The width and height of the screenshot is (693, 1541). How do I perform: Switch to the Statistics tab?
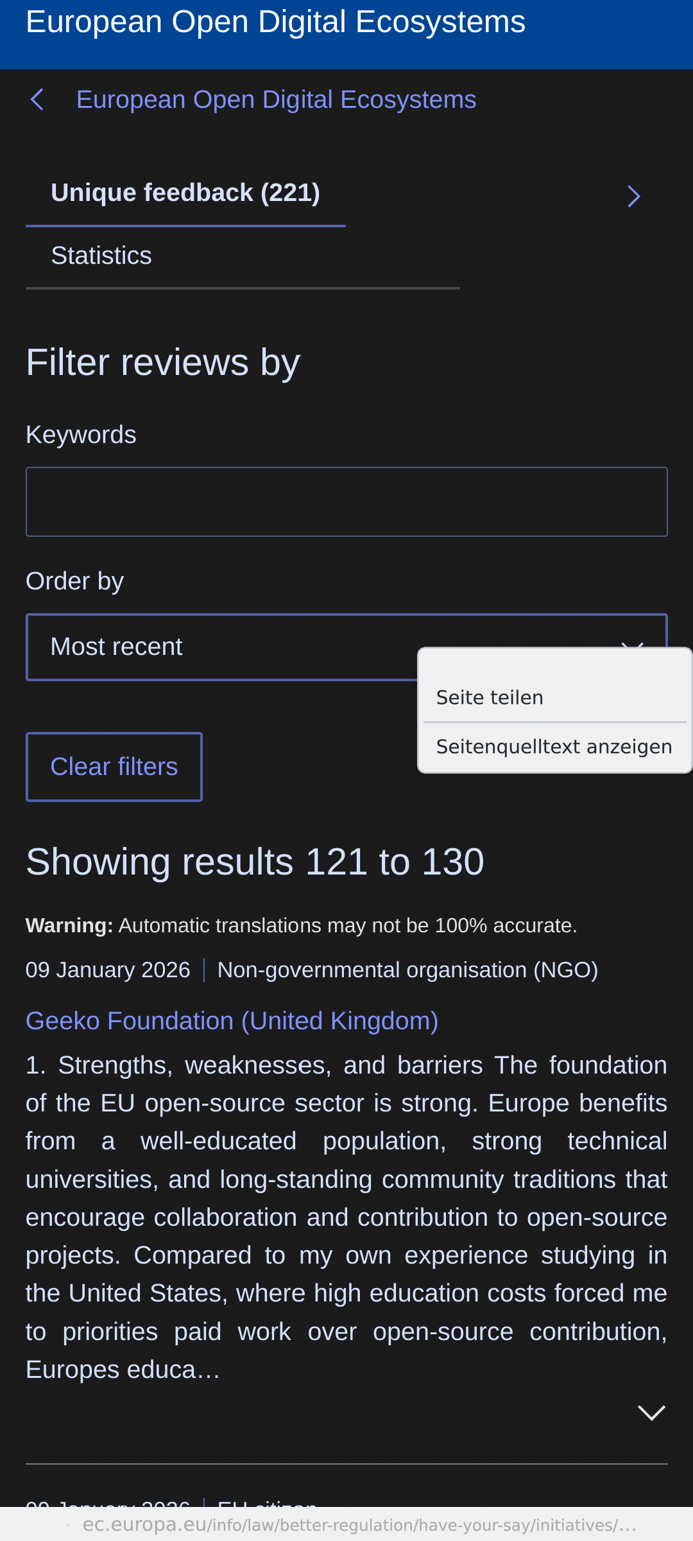pyautogui.click(x=101, y=256)
